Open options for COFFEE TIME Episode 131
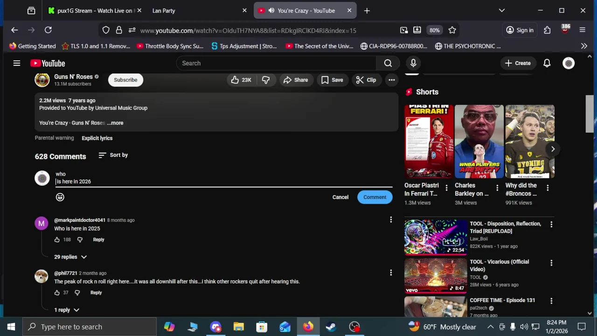597x336 pixels. pos(551,301)
